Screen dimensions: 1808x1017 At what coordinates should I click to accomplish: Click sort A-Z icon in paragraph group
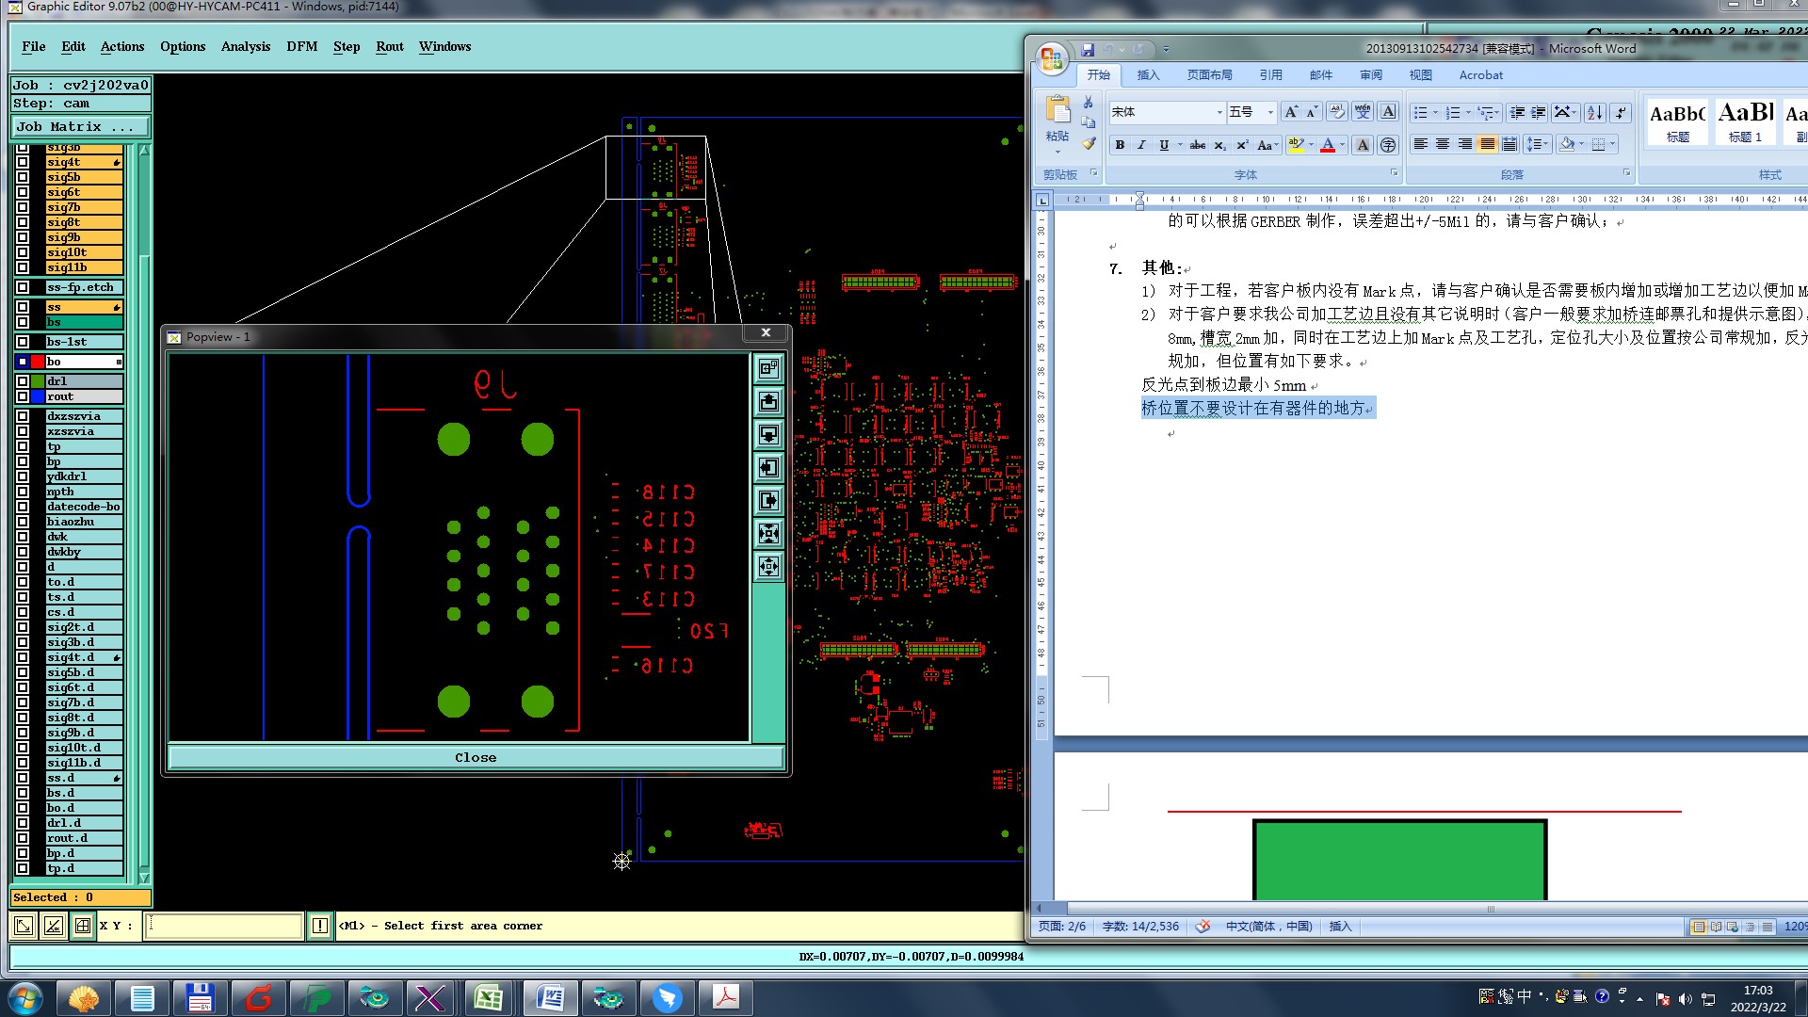click(1594, 113)
